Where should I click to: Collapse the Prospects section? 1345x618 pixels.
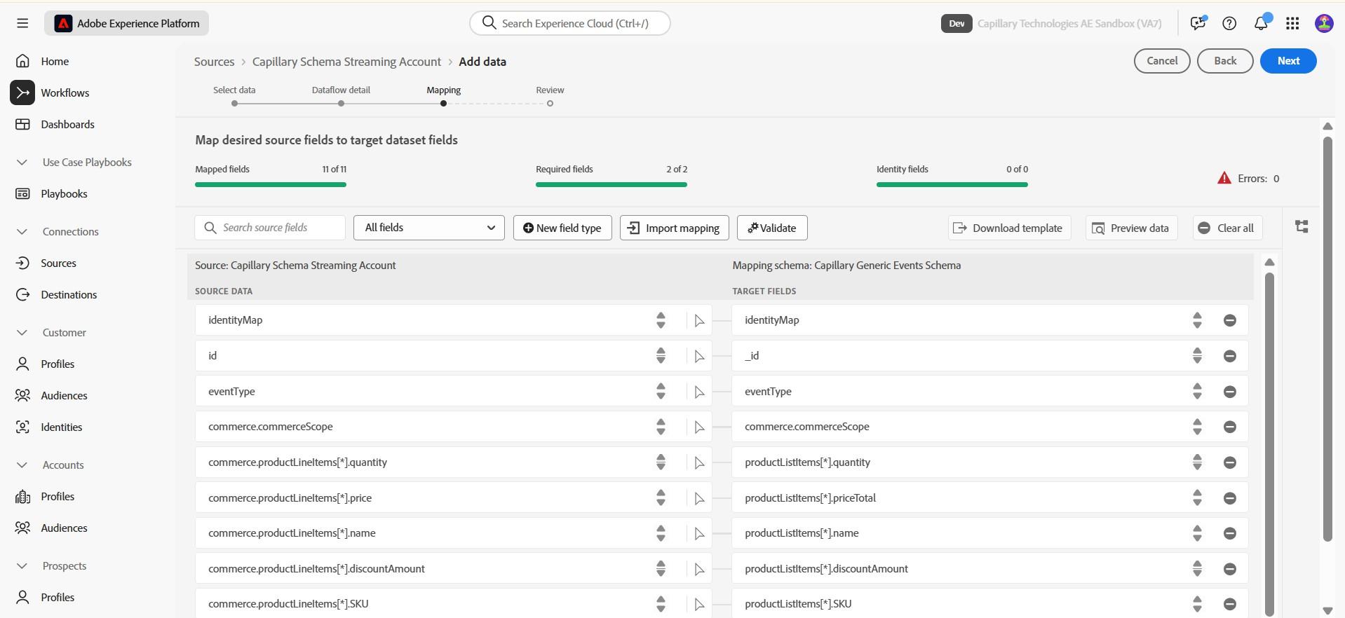point(22,565)
